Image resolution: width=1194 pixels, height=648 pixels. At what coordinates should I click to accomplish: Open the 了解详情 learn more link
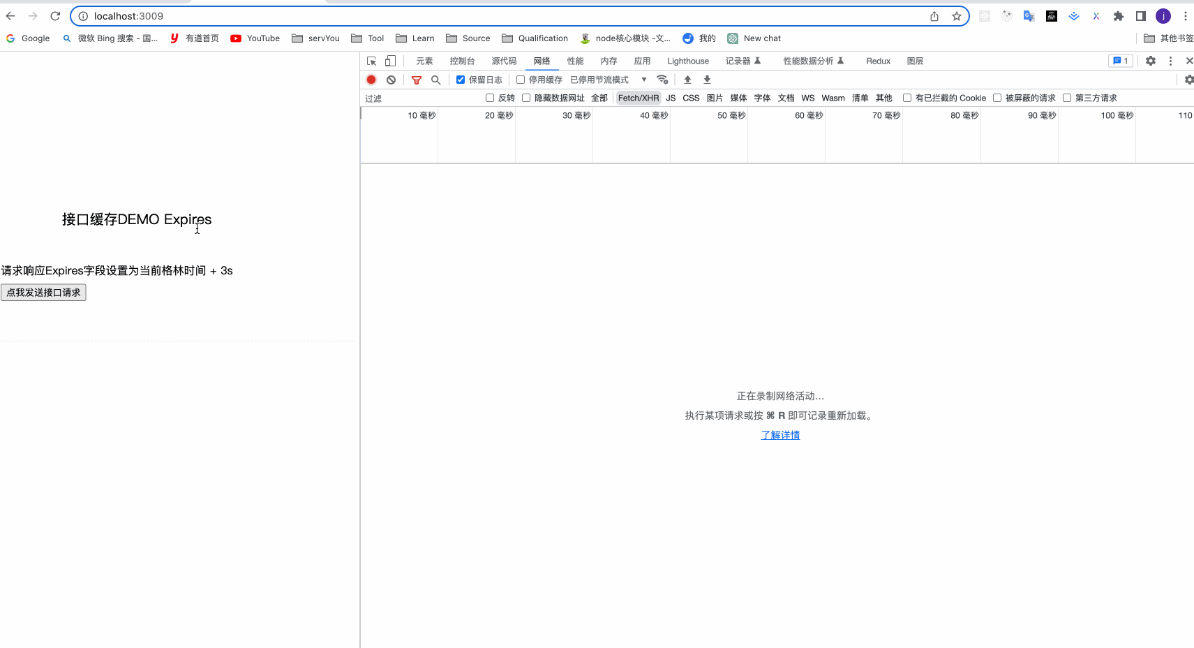tap(780, 435)
